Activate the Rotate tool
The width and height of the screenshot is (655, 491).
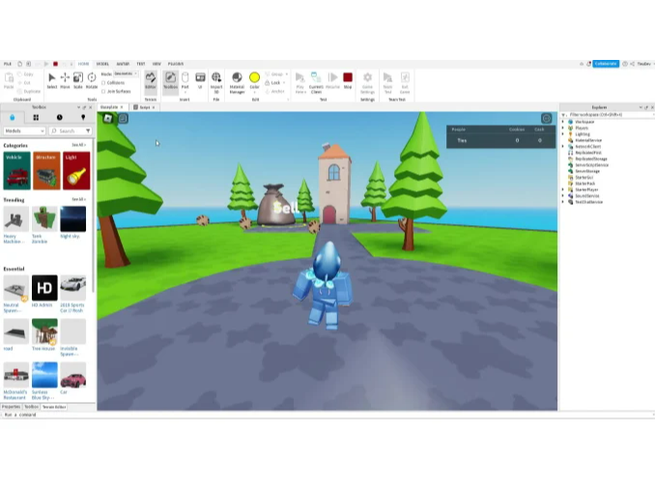[92, 80]
